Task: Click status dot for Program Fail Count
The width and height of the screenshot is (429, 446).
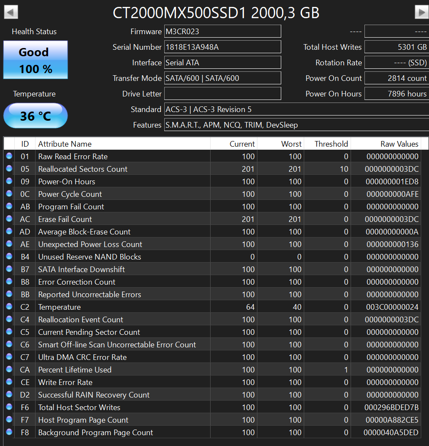Action: [x=9, y=206]
